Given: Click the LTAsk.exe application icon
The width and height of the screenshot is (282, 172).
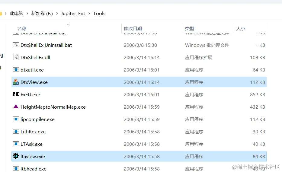Looking at the screenshot, I should [x=16, y=144].
